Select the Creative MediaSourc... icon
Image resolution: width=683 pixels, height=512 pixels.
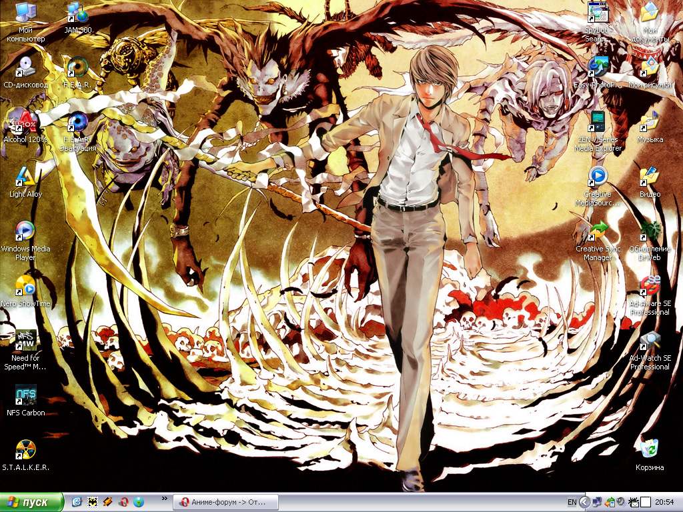click(x=598, y=186)
